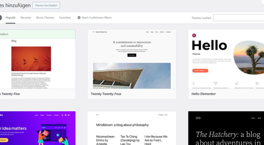Image resolution: width=264 pixels, height=145 pixels.
Task: Click the lightbulb icon in Hello Elementor preview
Action: [193, 83]
